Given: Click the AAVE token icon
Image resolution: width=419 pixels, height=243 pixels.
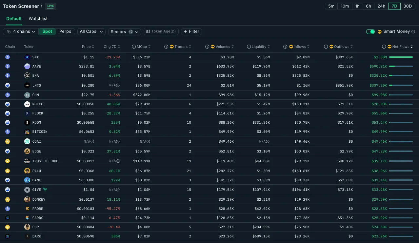Looking at the screenshot, I should [x=27, y=66].
